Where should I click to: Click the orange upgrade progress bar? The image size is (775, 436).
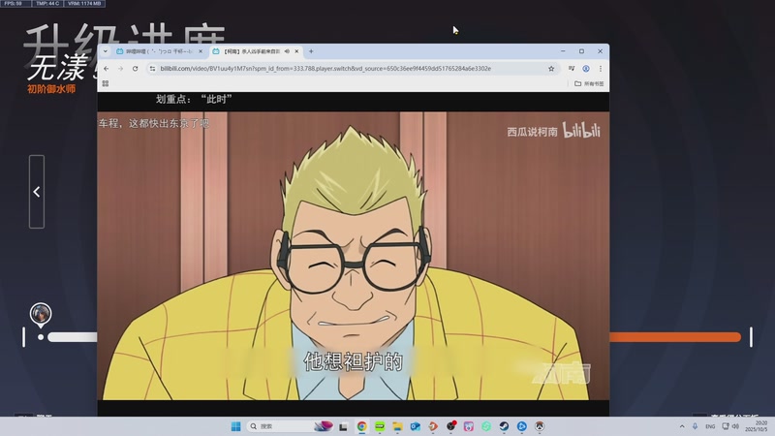(x=675, y=337)
